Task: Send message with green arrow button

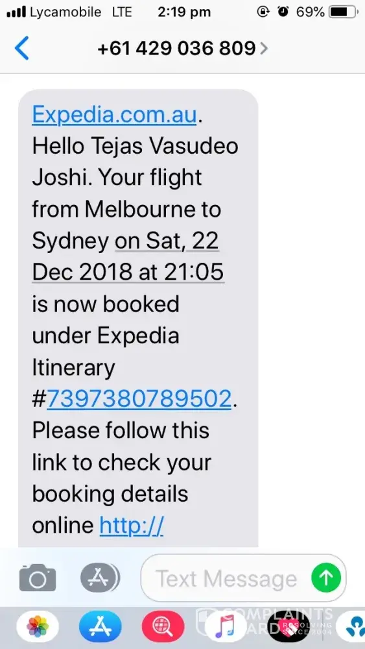Action: click(326, 578)
